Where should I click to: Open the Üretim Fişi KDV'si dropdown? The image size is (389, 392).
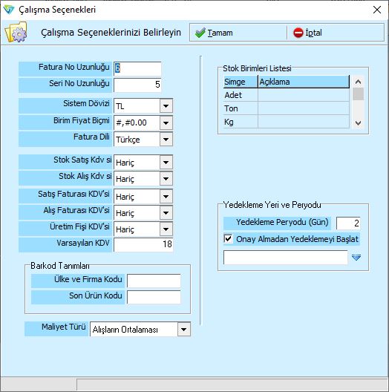tap(166, 229)
